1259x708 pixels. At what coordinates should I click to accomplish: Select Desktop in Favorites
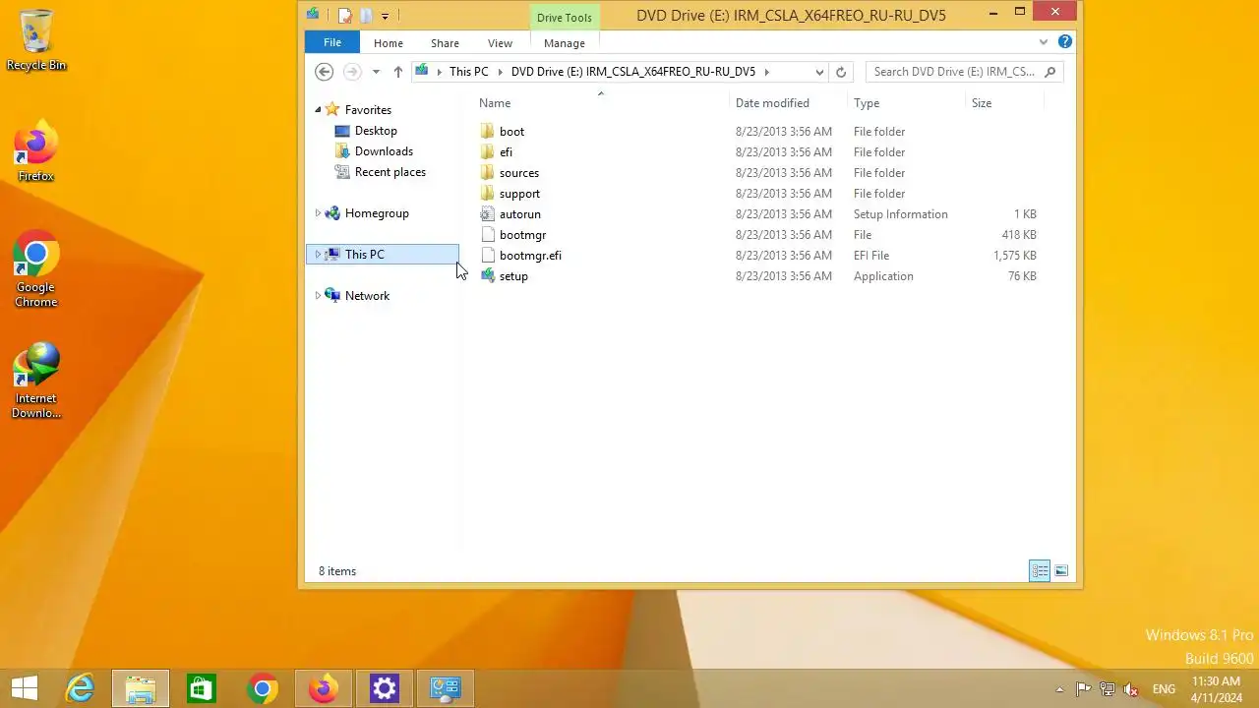point(376,131)
